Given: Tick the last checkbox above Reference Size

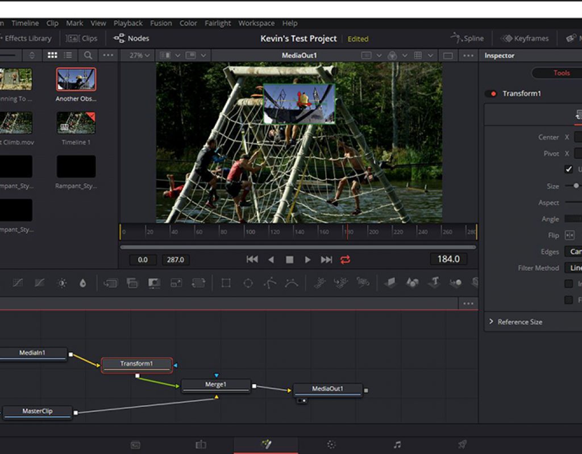Looking at the screenshot, I should click(568, 300).
